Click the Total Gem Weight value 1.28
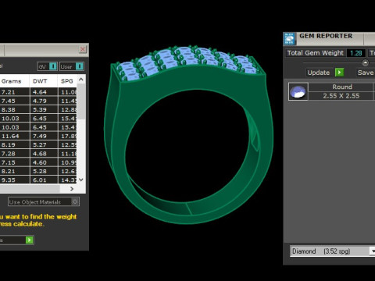The image size is (375, 281). click(x=356, y=53)
